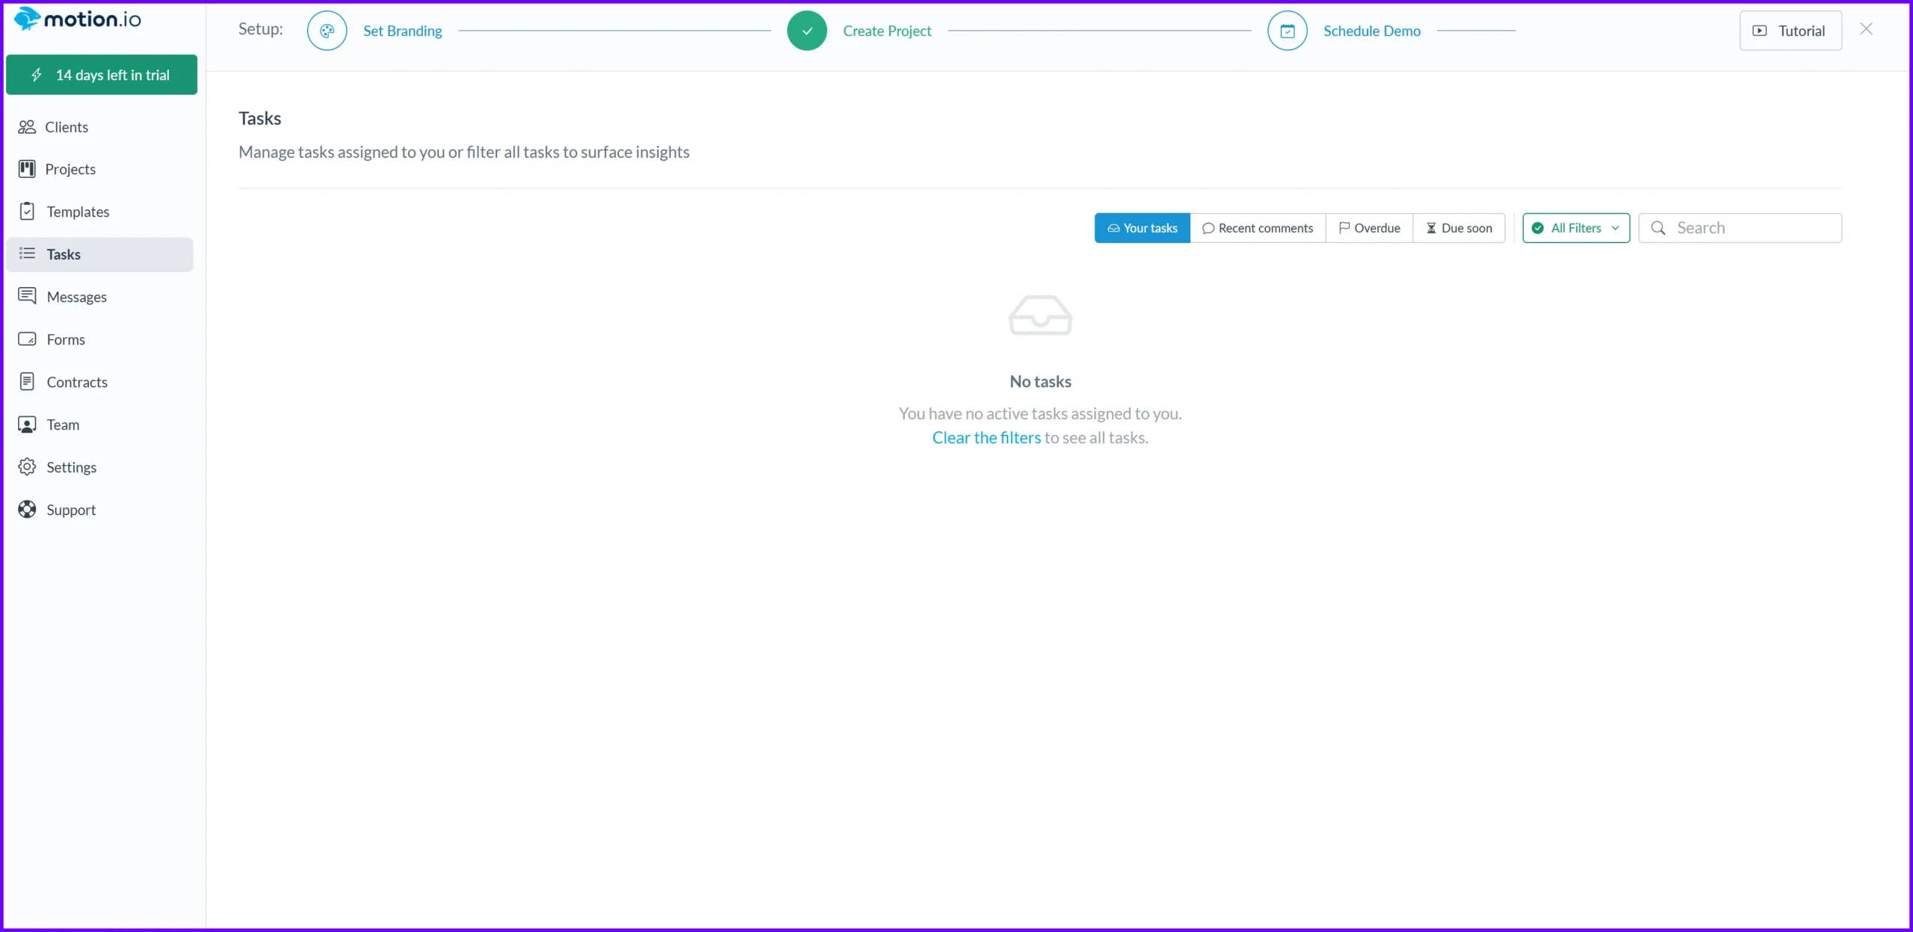Click the Set Branding palette icon
The image size is (1913, 932).
[x=327, y=30]
